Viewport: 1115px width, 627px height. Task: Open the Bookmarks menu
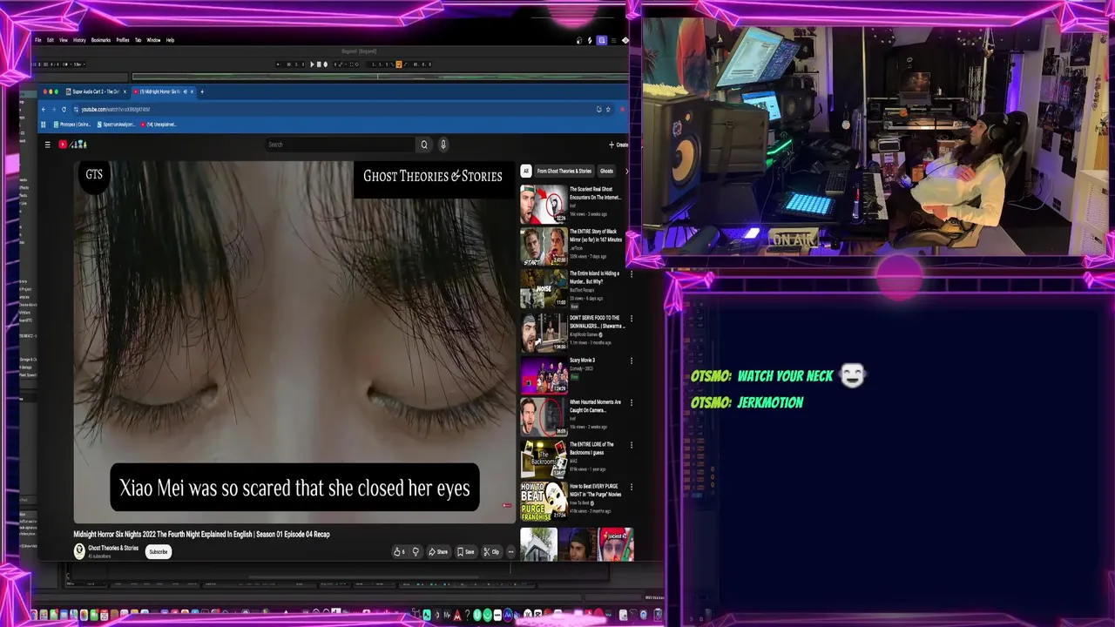pos(101,40)
